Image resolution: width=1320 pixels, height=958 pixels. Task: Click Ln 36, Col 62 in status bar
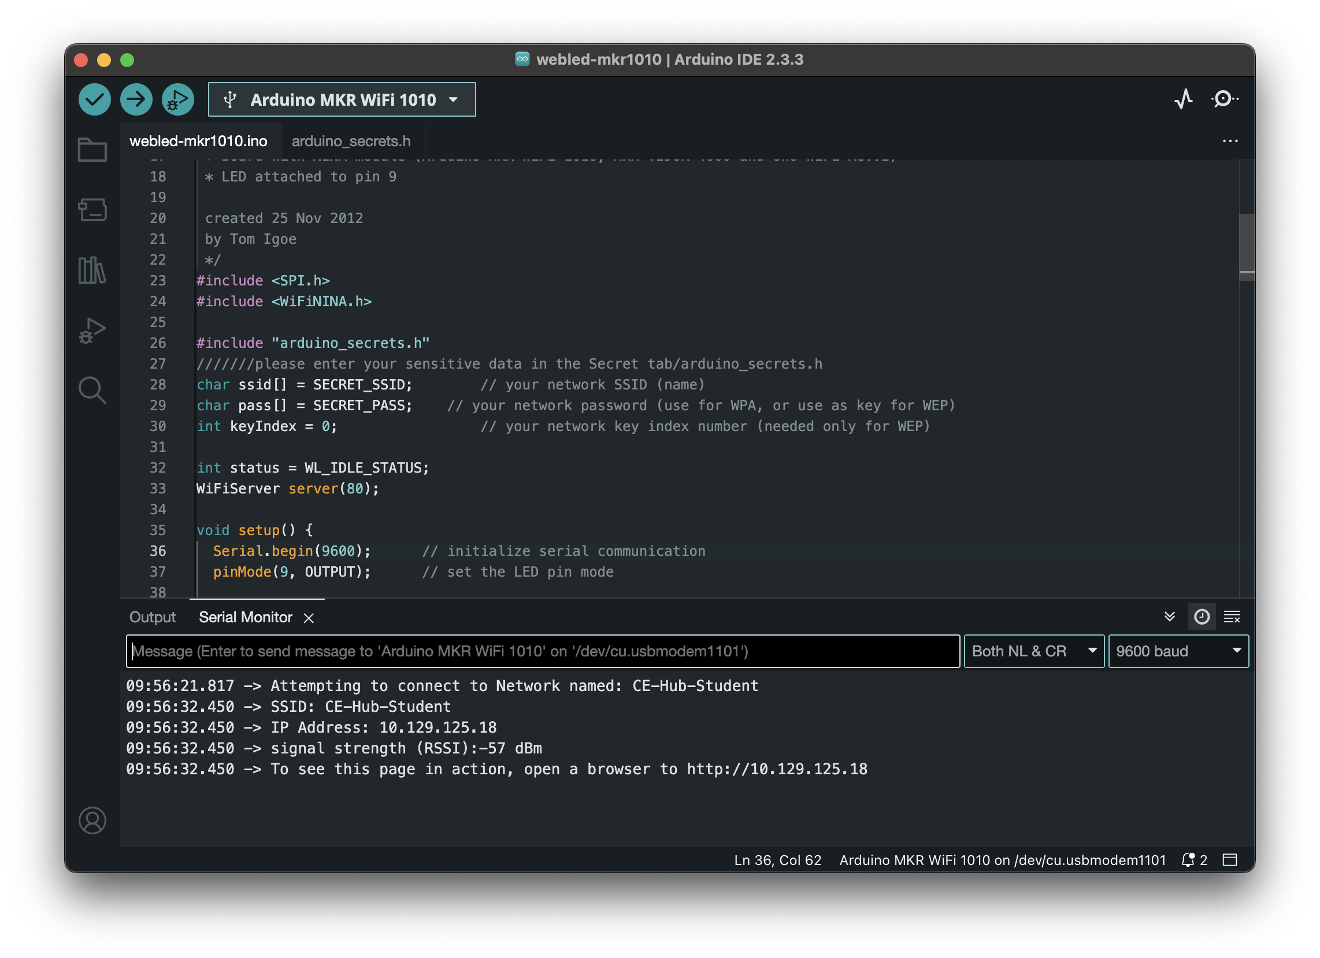point(777,860)
